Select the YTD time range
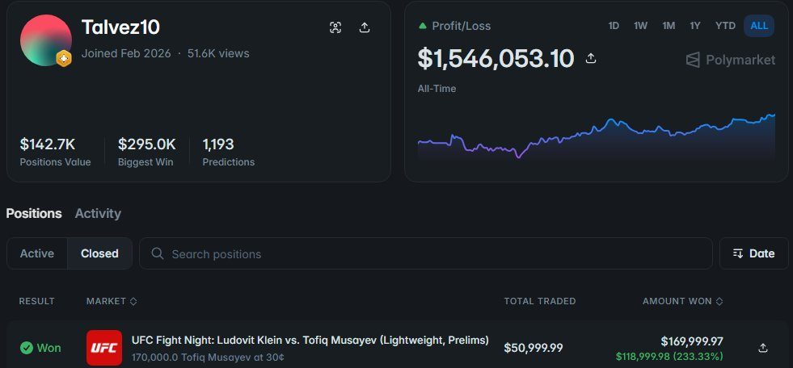The width and height of the screenshot is (793, 368). [x=725, y=26]
